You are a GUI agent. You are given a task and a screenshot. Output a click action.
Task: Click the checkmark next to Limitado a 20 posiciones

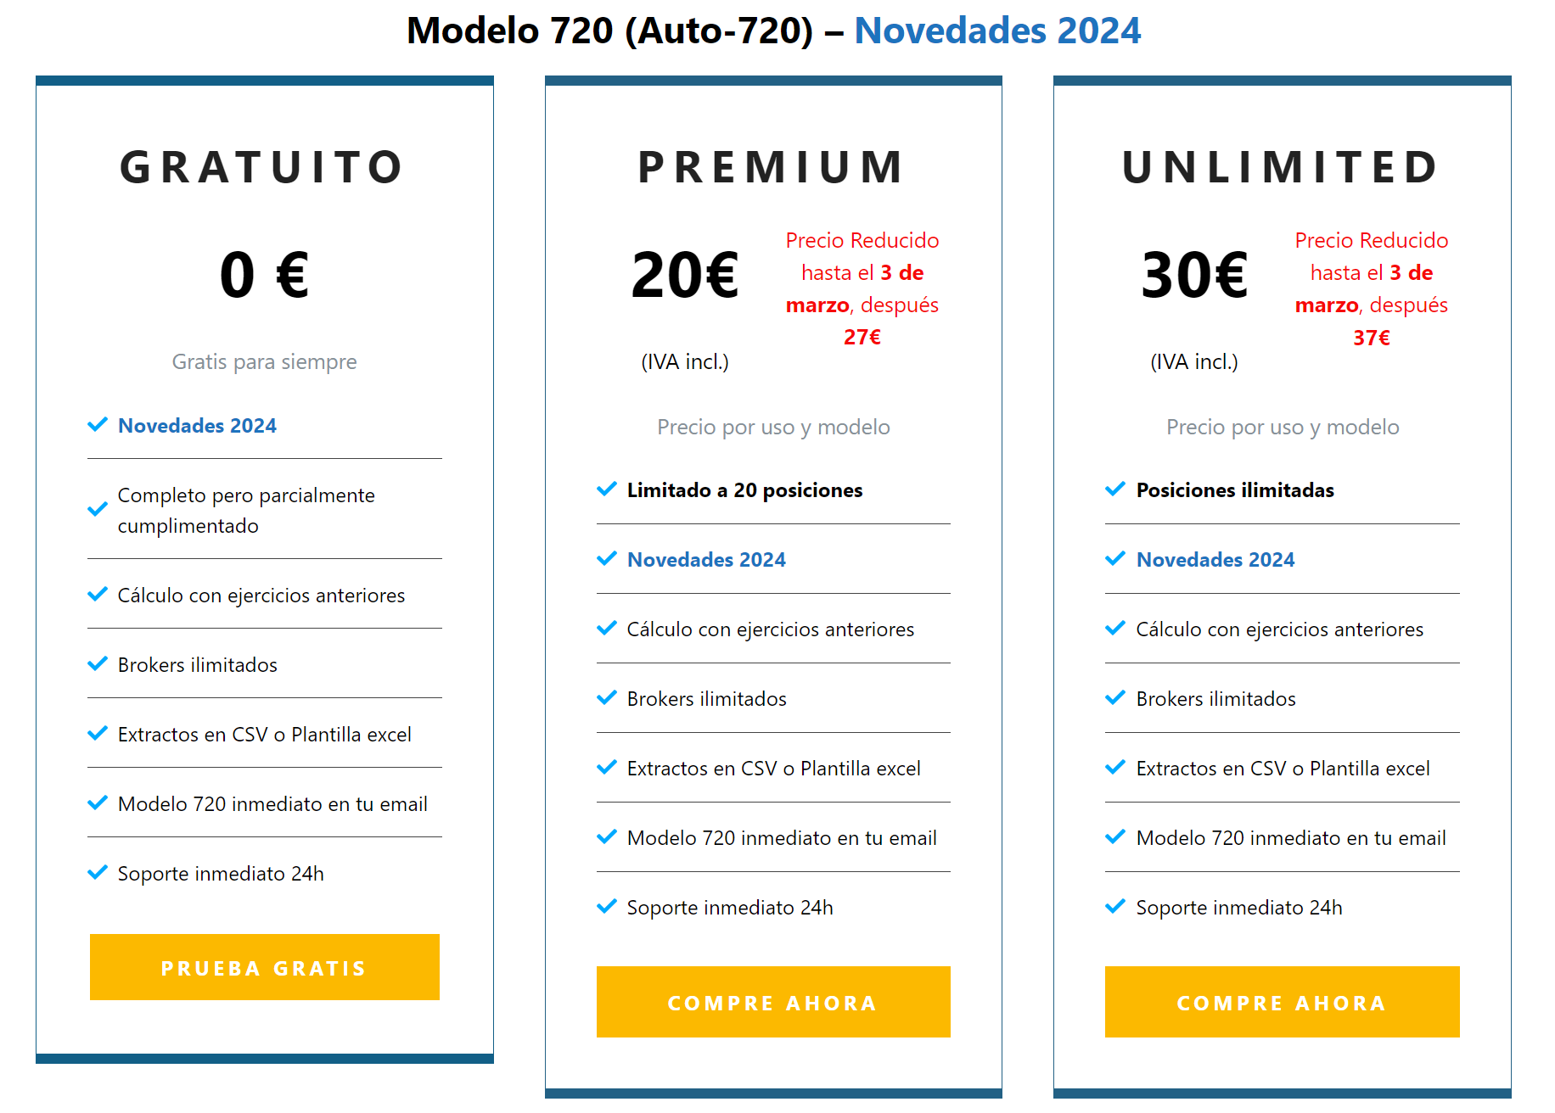click(x=606, y=489)
